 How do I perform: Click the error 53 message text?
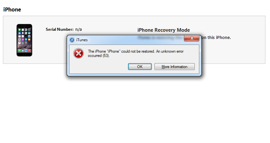tap(136, 54)
